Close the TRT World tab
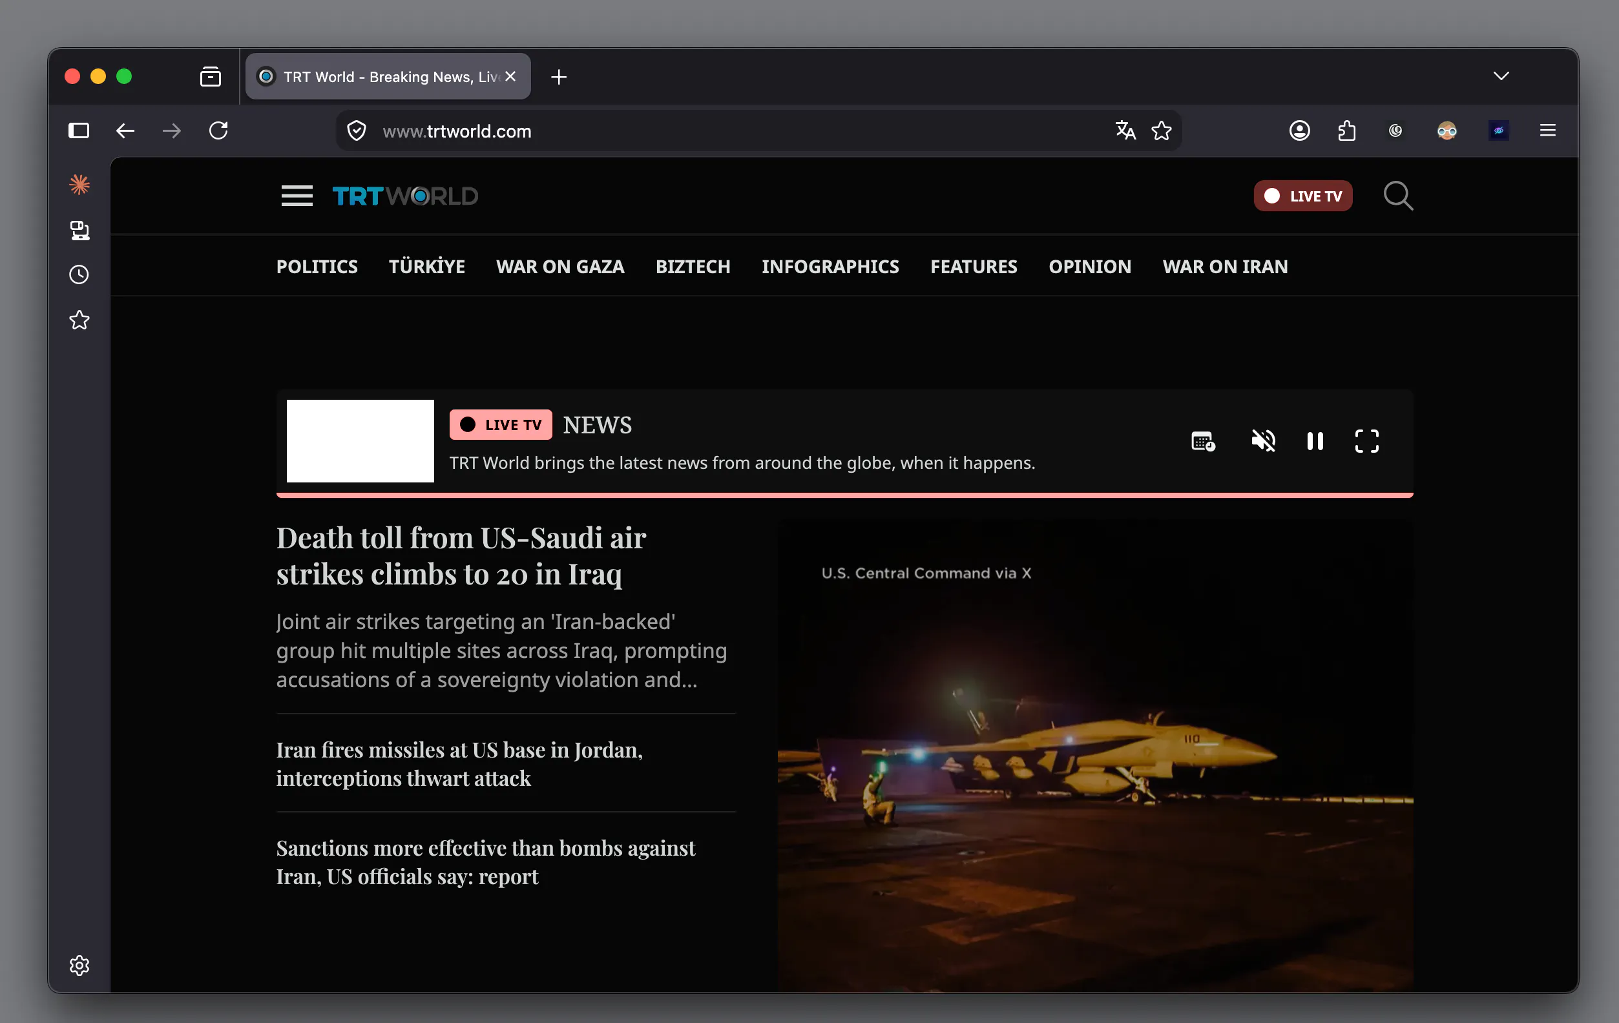The width and height of the screenshot is (1619, 1023). coord(510,77)
